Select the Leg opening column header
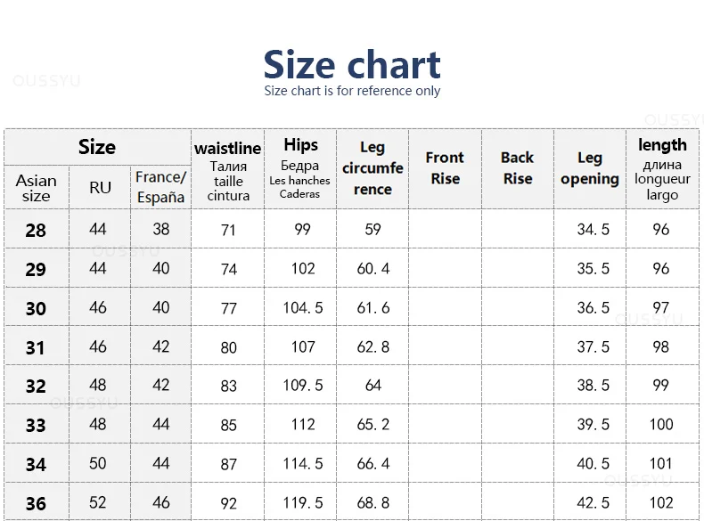704x521 pixels. [590, 168]
